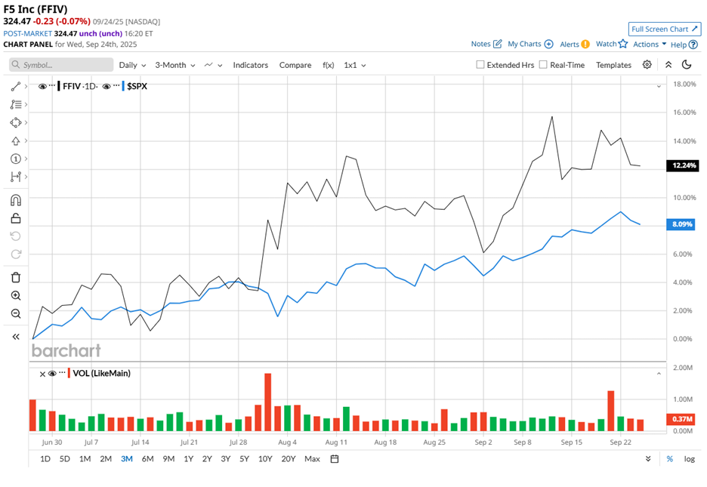Collapse the drawing tools sidebar
Image resolution: width=707 pixels, height=487 pixels.
(x=16, y=337)
